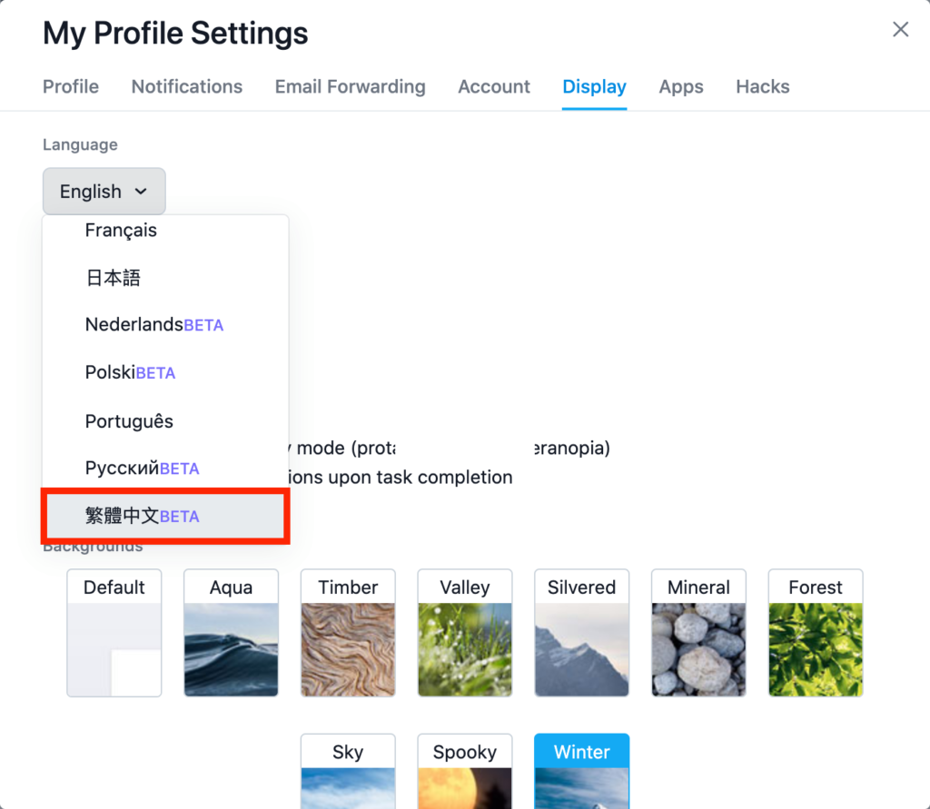Image resolution: width=930 pixels, height=809 pixels.
Task: Switch to the Profile tab
Action: pos(71,86)
